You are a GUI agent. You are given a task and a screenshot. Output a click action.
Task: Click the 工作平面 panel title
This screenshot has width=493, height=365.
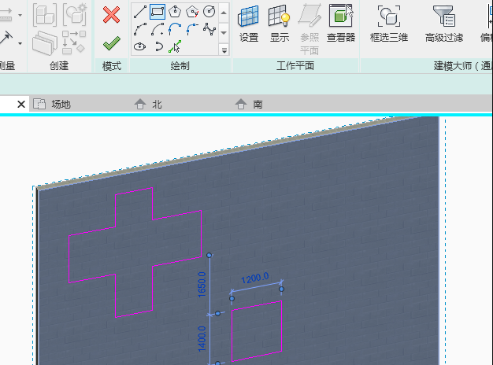(295, 66)
